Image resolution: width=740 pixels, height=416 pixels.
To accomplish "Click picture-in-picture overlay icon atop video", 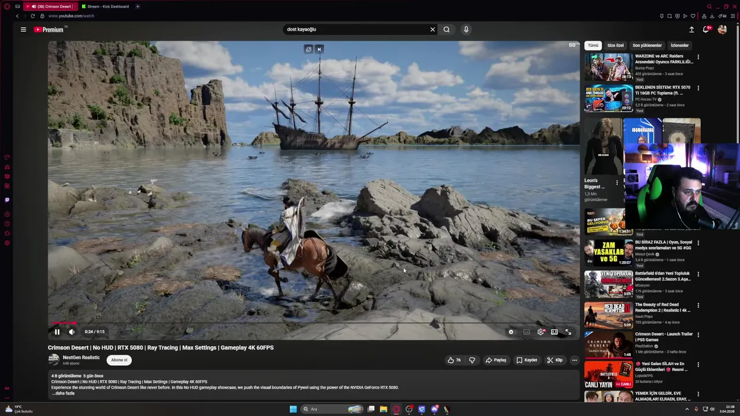I will pyautogui.click(x=309, y=49).
